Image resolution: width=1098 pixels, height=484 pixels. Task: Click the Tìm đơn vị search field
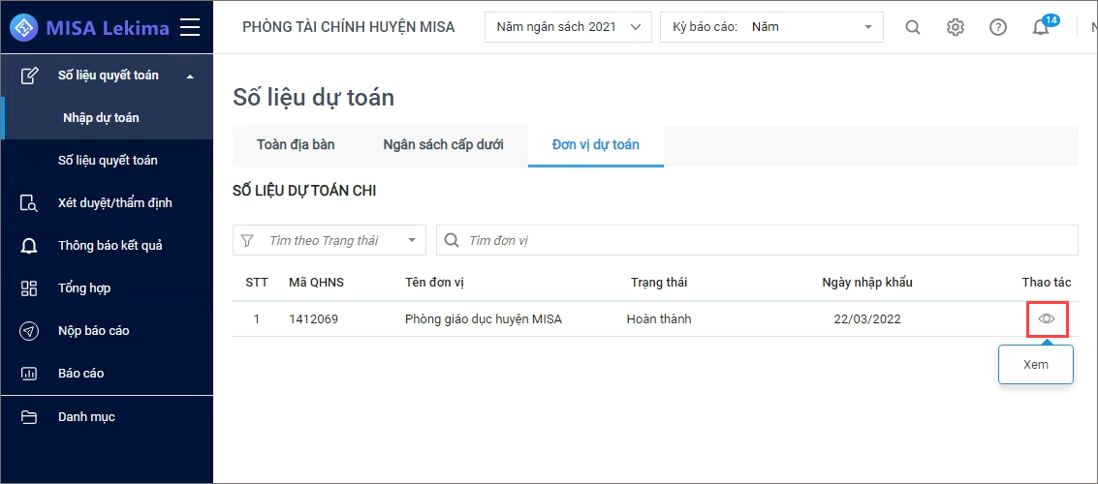pyautogui.click(x=757, y=241)
